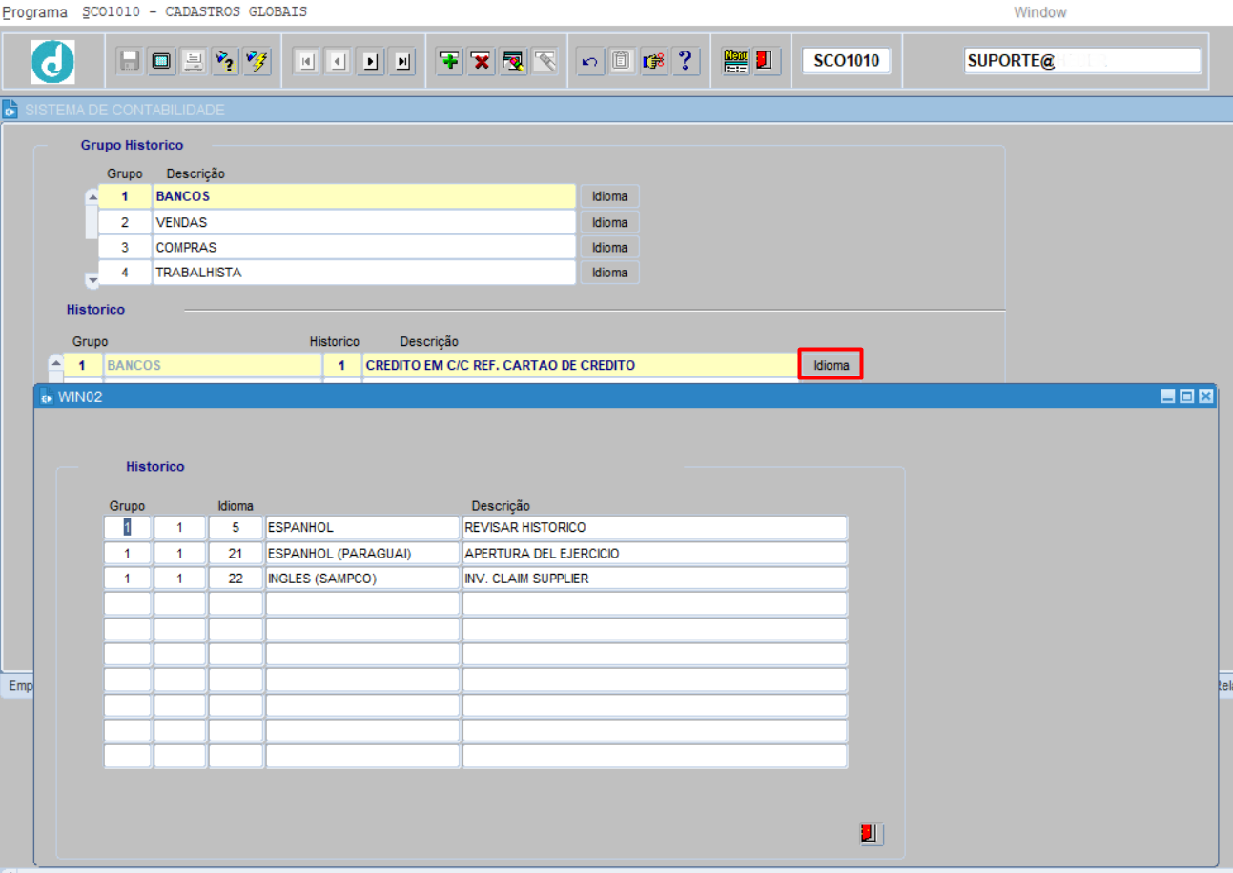Go to the first record
The width and height of the screenshot is (1233, 873).
pyautogui.click(x=306, y=61)
